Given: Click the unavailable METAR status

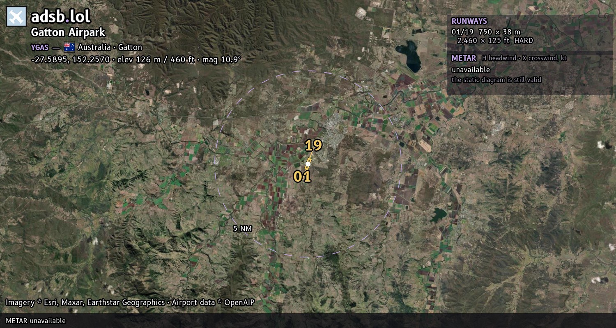Looking at the screenshot, I should (x=471, y=70).
